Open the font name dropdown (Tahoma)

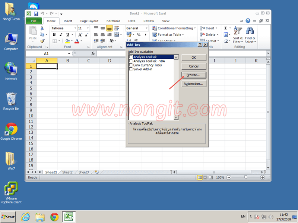pyautogui.click(x=75, y=28)
